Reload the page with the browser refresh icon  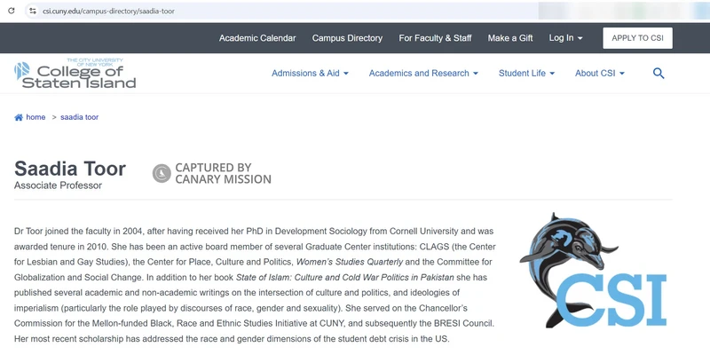click(x=12, y=11)
